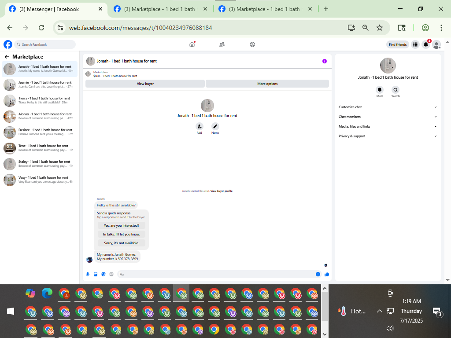Click the More options button
The height and width of the screenshot is (338, 451).
coord(267,84)
